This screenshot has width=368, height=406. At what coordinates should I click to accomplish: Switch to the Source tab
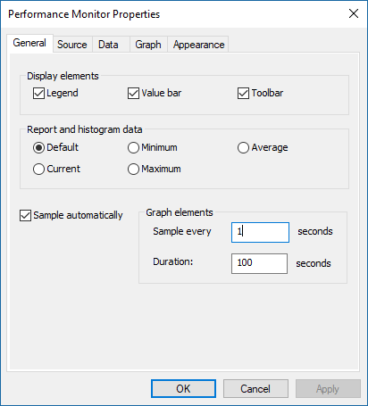72,45
